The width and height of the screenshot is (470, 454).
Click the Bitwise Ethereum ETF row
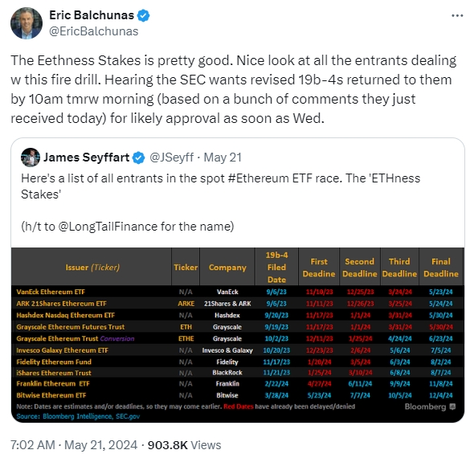238,395
